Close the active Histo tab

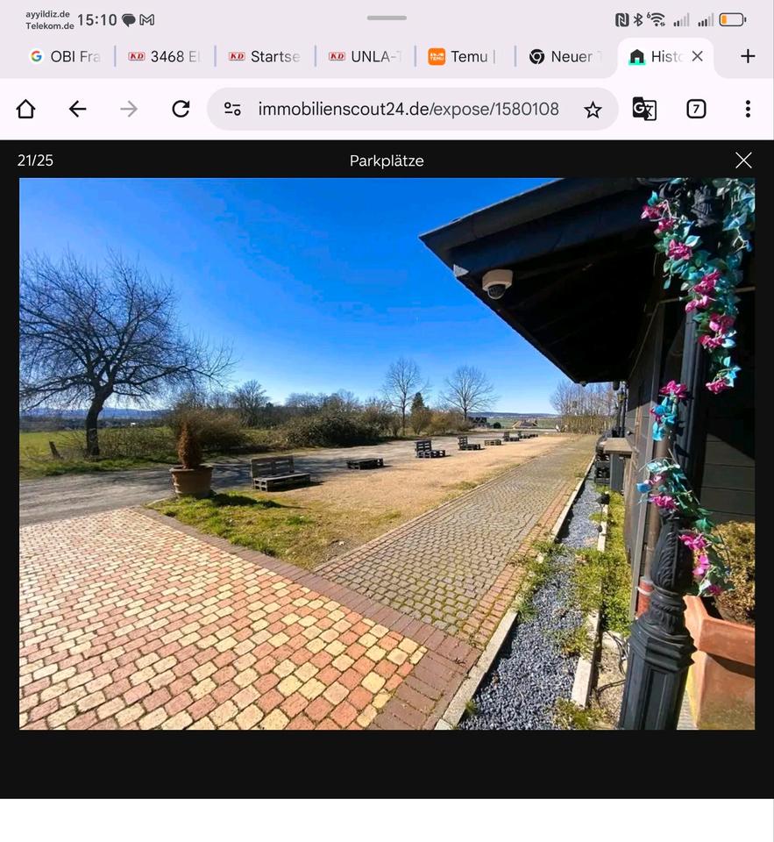[x=697, y=56]
